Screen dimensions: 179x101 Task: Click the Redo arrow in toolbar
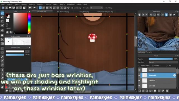tap(34, 8)
